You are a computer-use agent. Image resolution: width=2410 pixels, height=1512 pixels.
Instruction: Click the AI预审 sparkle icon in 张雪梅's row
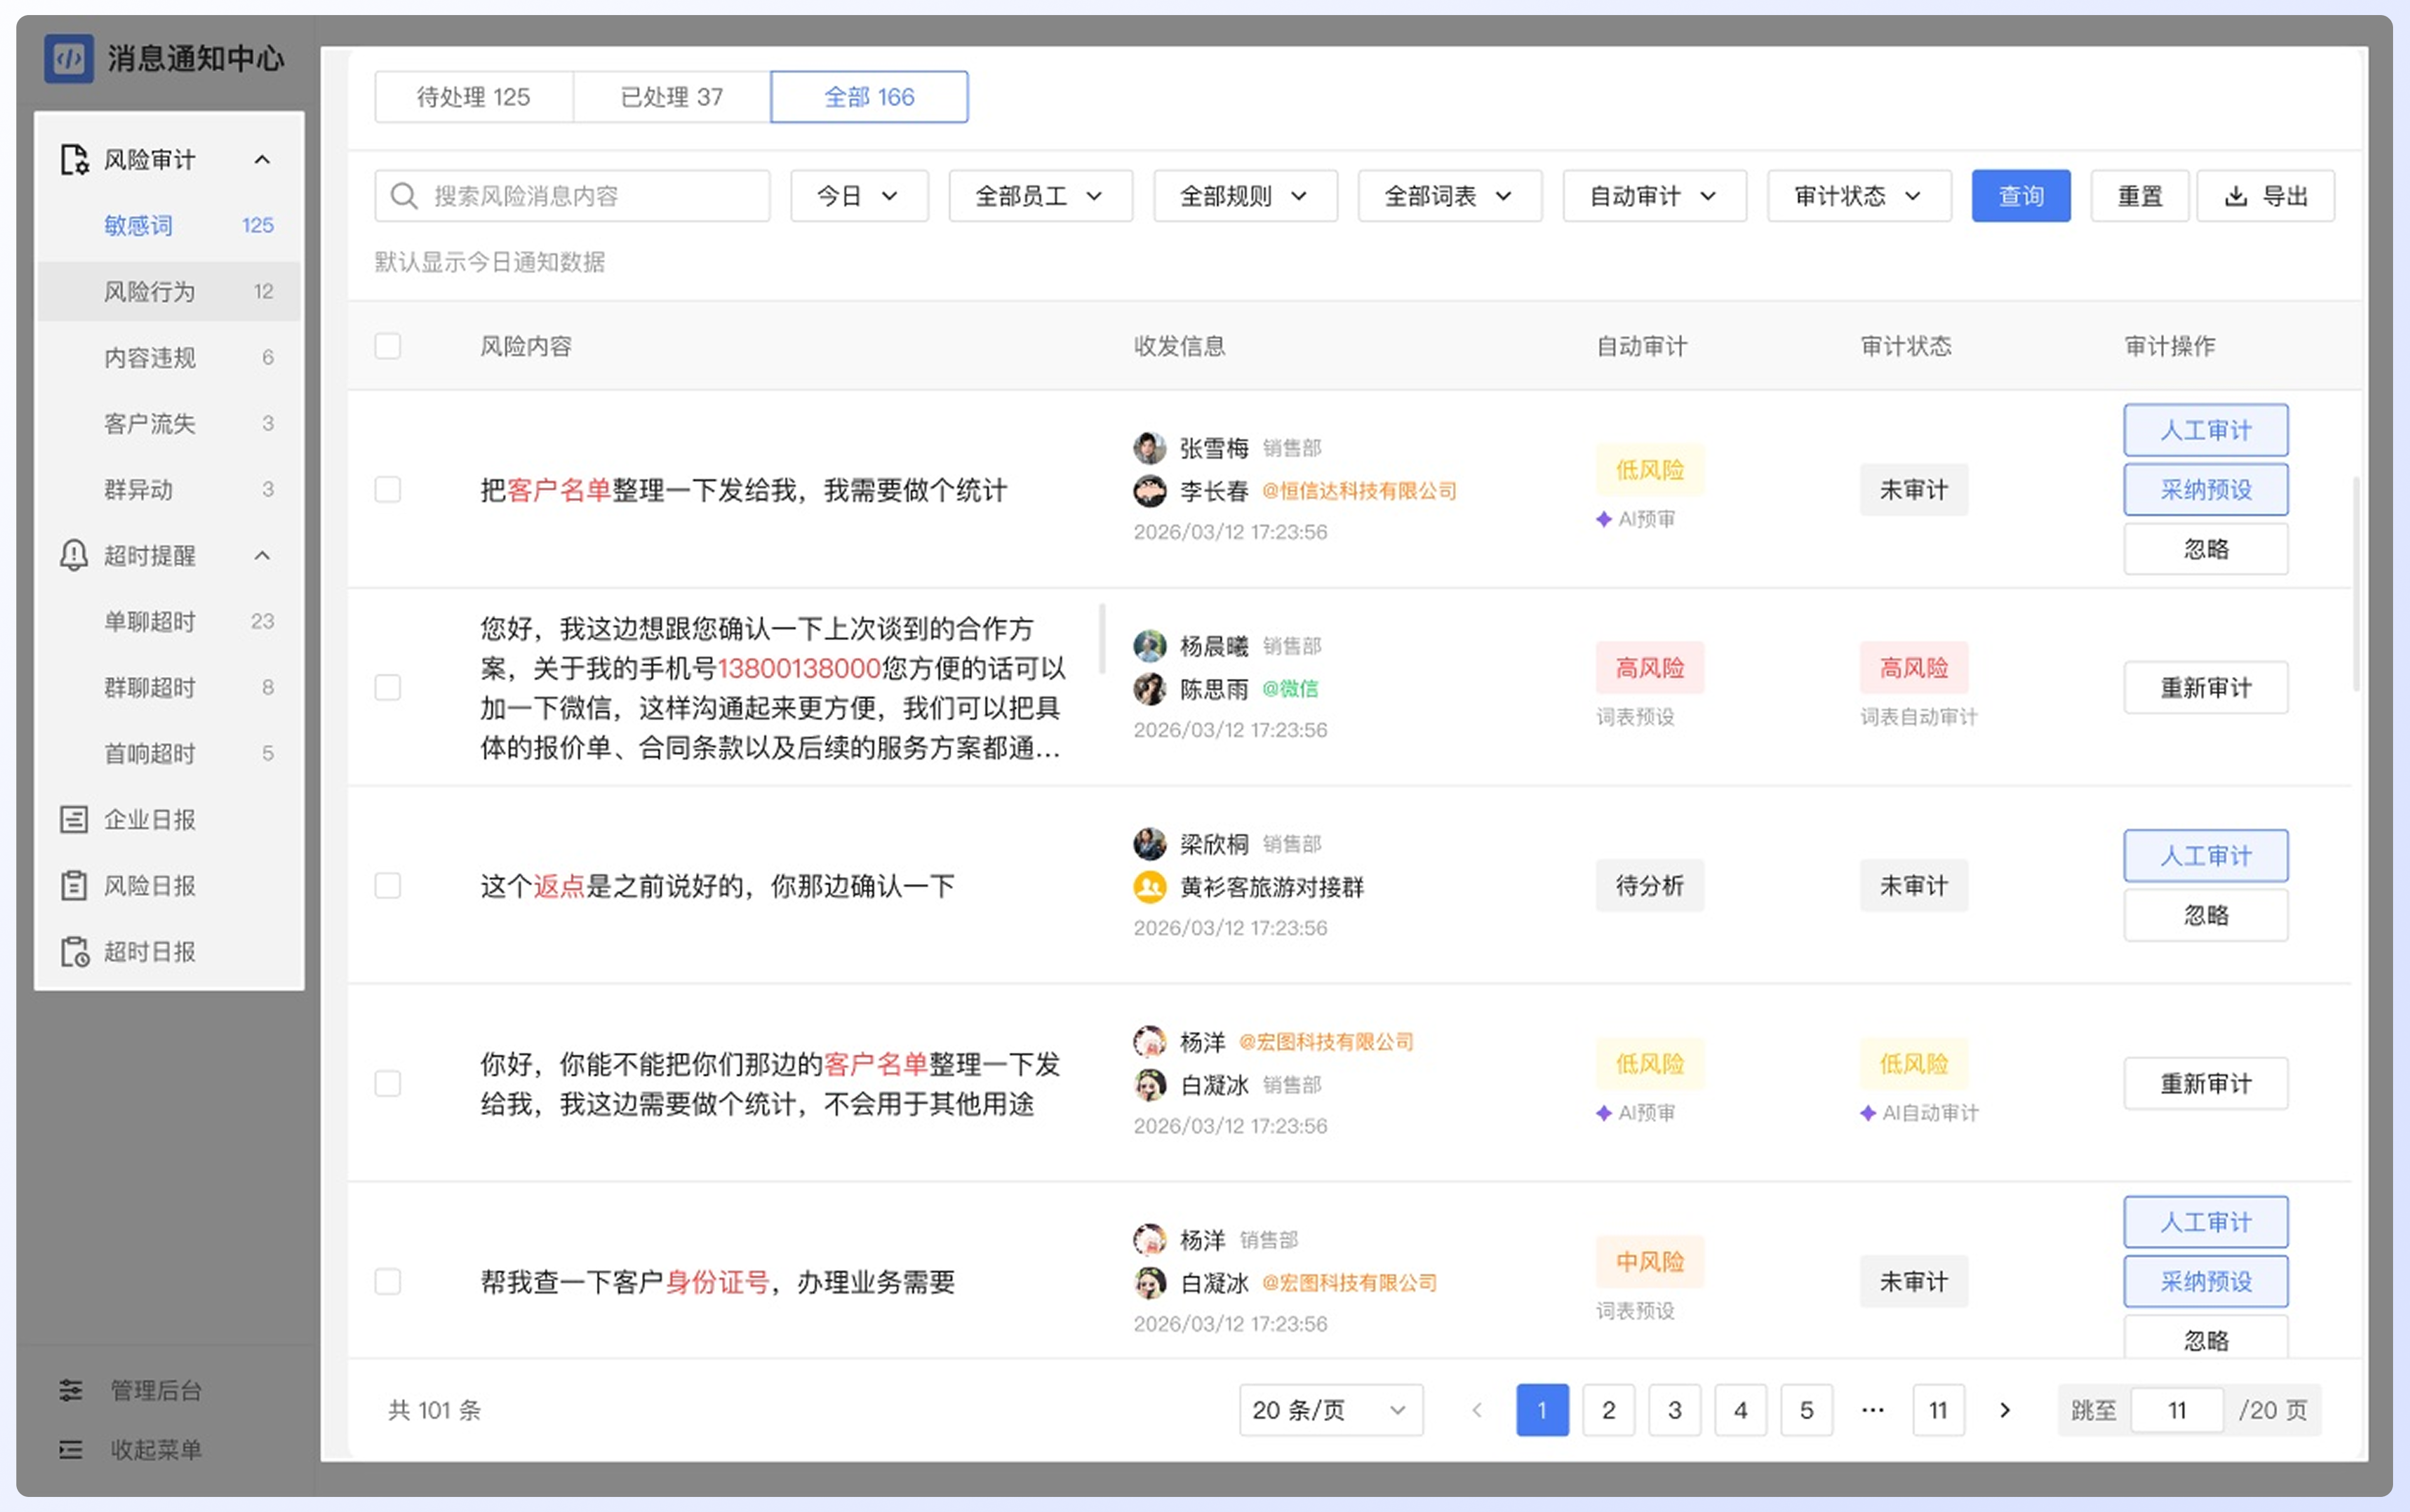(1604, 519)
